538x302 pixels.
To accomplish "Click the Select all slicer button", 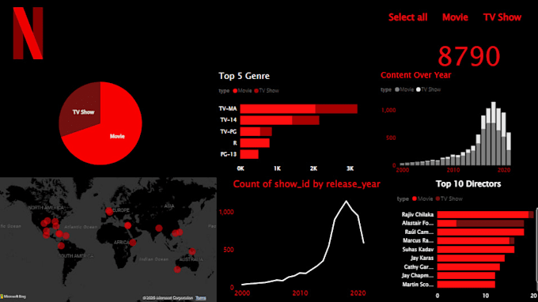I will (x=407, y=17).
